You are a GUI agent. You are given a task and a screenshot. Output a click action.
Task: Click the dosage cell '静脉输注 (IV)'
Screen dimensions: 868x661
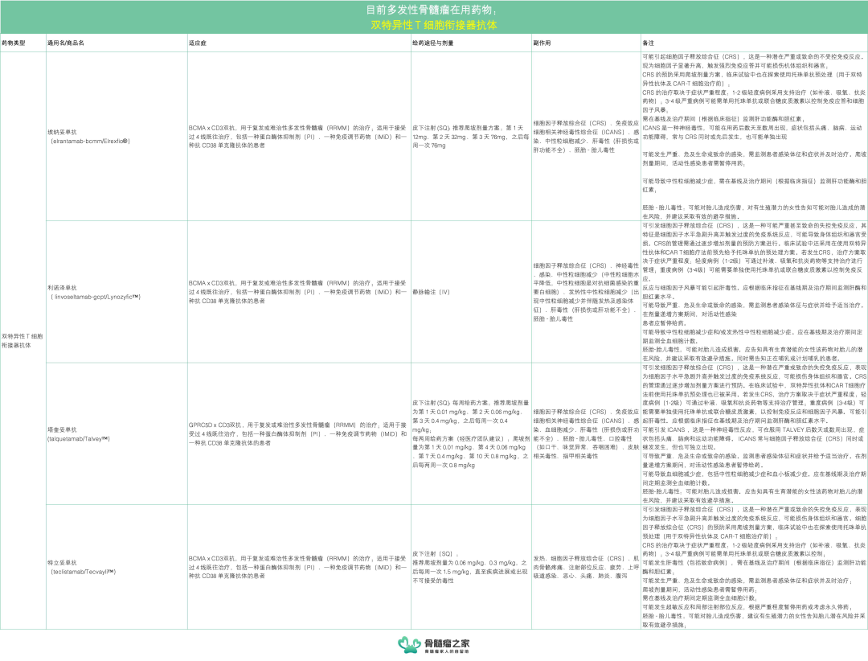tap(471, 292)
